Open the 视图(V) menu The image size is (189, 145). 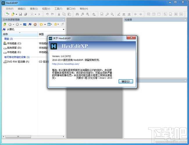46,9
